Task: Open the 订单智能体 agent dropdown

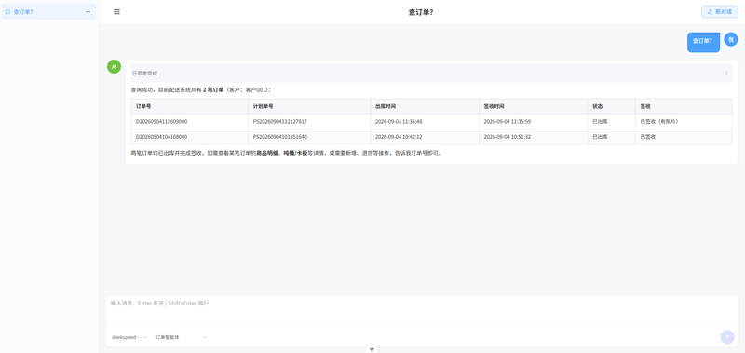Action: coord(181,337)
